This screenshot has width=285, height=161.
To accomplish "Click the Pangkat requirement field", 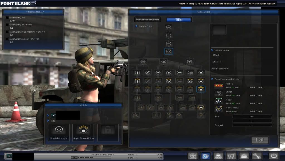I will click(x=252, y=125).
